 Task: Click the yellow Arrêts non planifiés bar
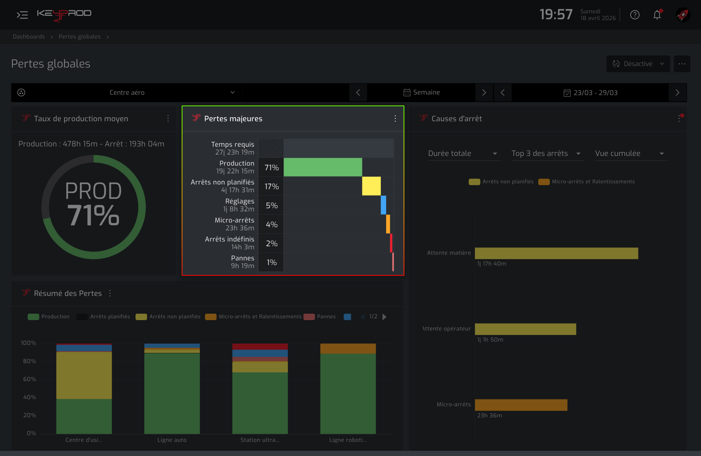point(371,186)
